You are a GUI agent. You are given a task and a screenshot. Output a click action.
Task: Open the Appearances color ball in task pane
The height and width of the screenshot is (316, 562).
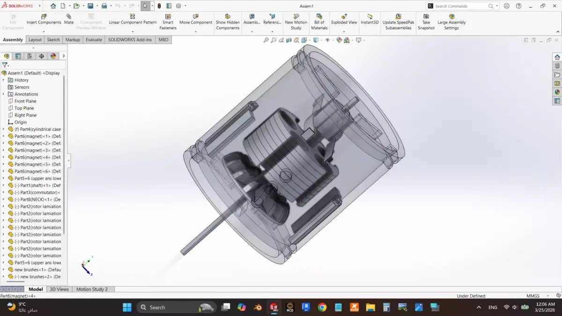[557, 92]
